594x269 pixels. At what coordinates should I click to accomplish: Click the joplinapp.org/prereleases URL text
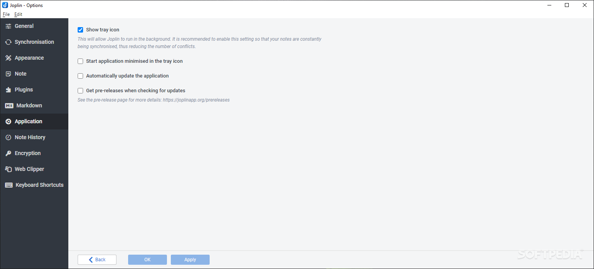tap(196, 100)
